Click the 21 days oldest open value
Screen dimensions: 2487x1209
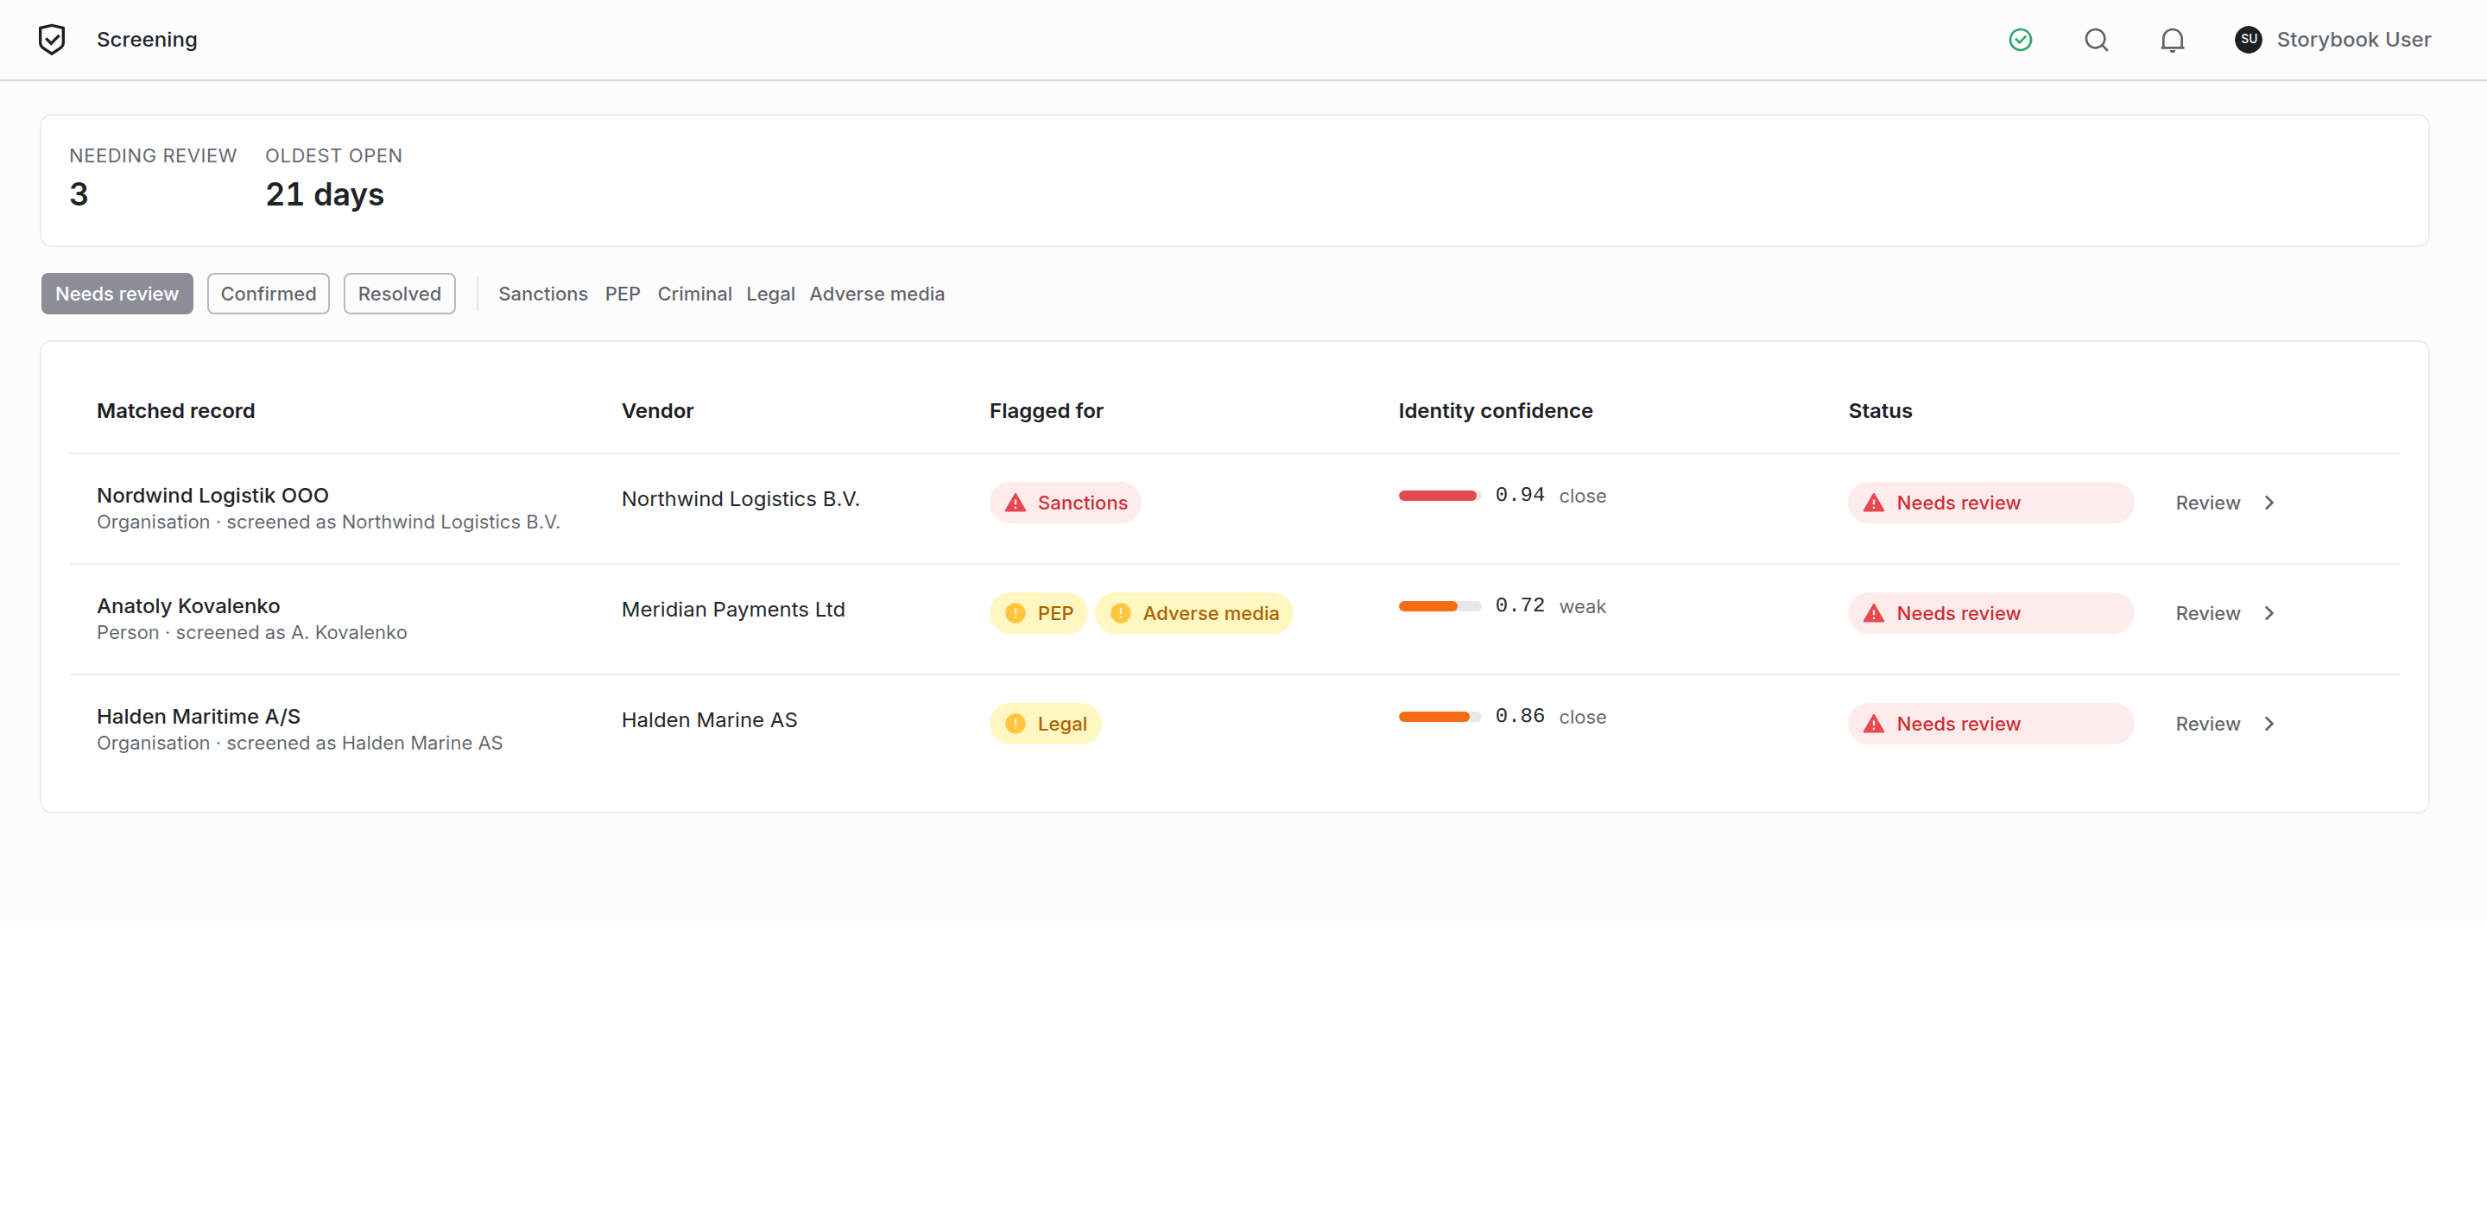(x=325, y=195)
